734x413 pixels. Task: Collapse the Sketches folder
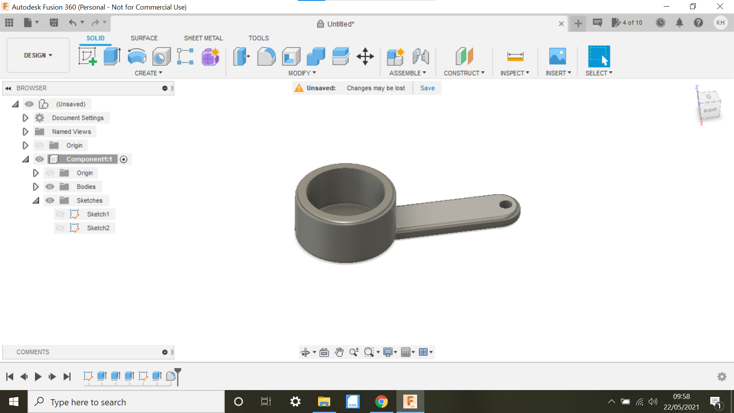tap(36, 200)
